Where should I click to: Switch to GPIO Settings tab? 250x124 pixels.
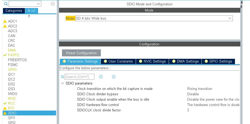(218, 61)
